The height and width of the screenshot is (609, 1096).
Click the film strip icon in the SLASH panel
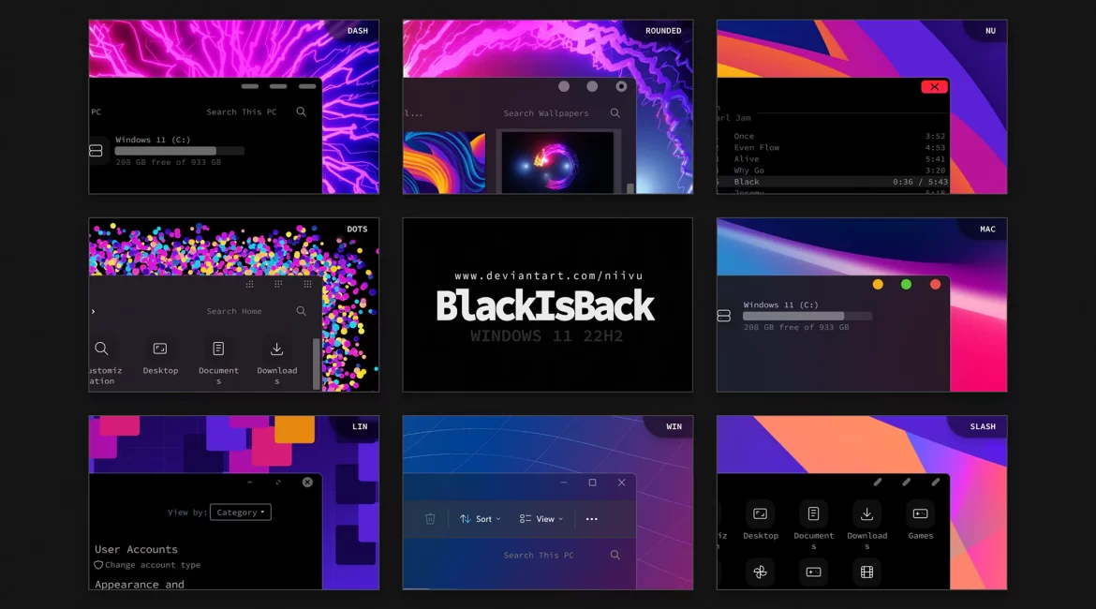pos(866,572)
